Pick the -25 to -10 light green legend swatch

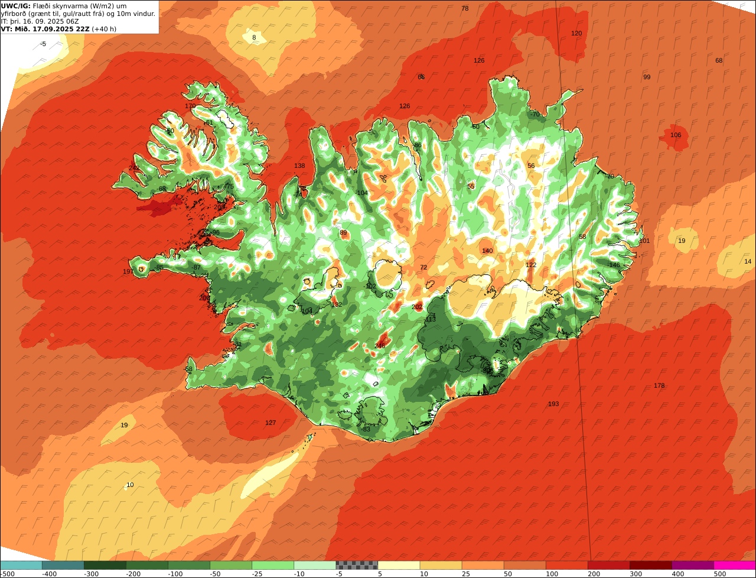(x=273, y=565)
